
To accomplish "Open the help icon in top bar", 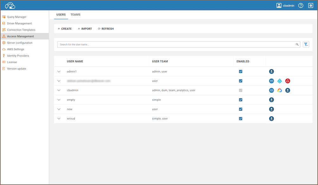I will [301, 5].
